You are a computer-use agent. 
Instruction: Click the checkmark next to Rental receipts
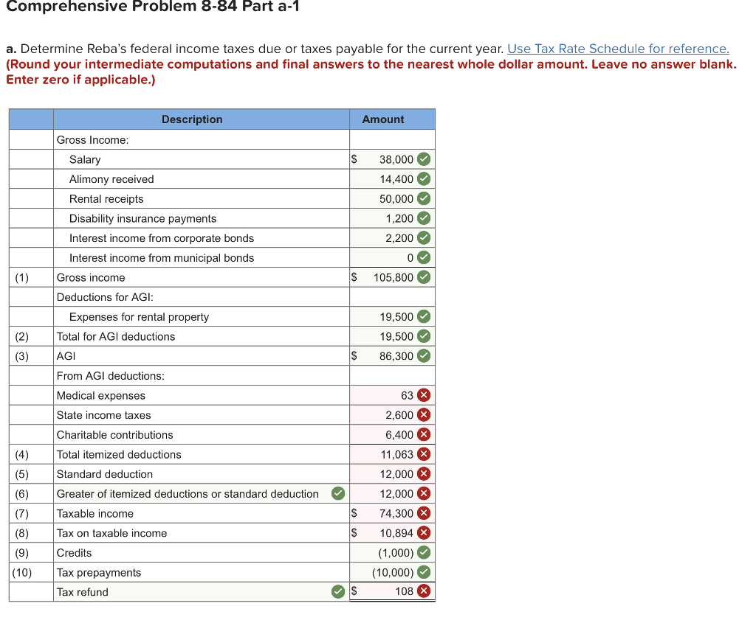pos(425,198)
